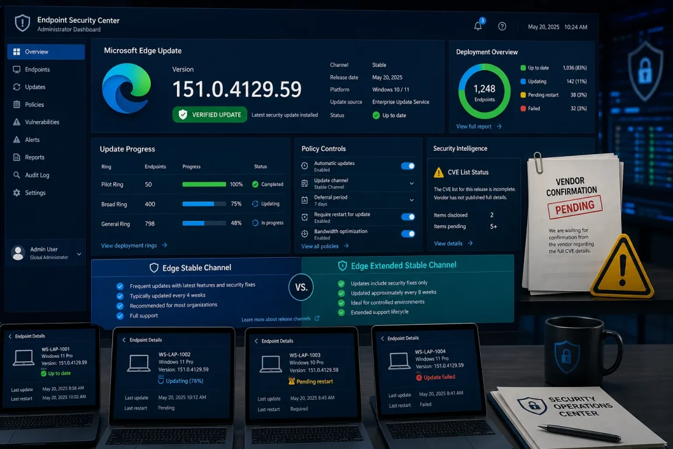
Task: Select Overview in the sidebar
Action: tap(46, 51)
